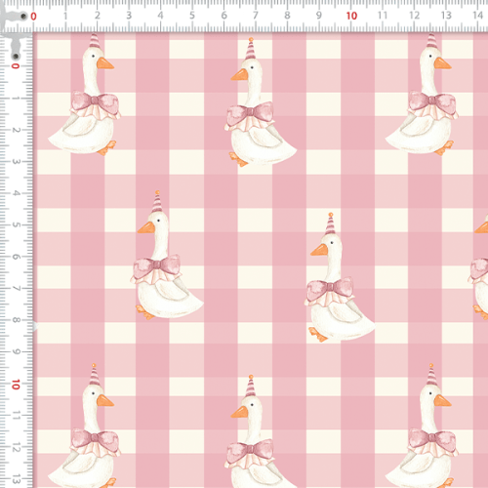Click the red 10 on horizontal ruler
The height and width of the screenshot is (488, 488).
[351, 16]
